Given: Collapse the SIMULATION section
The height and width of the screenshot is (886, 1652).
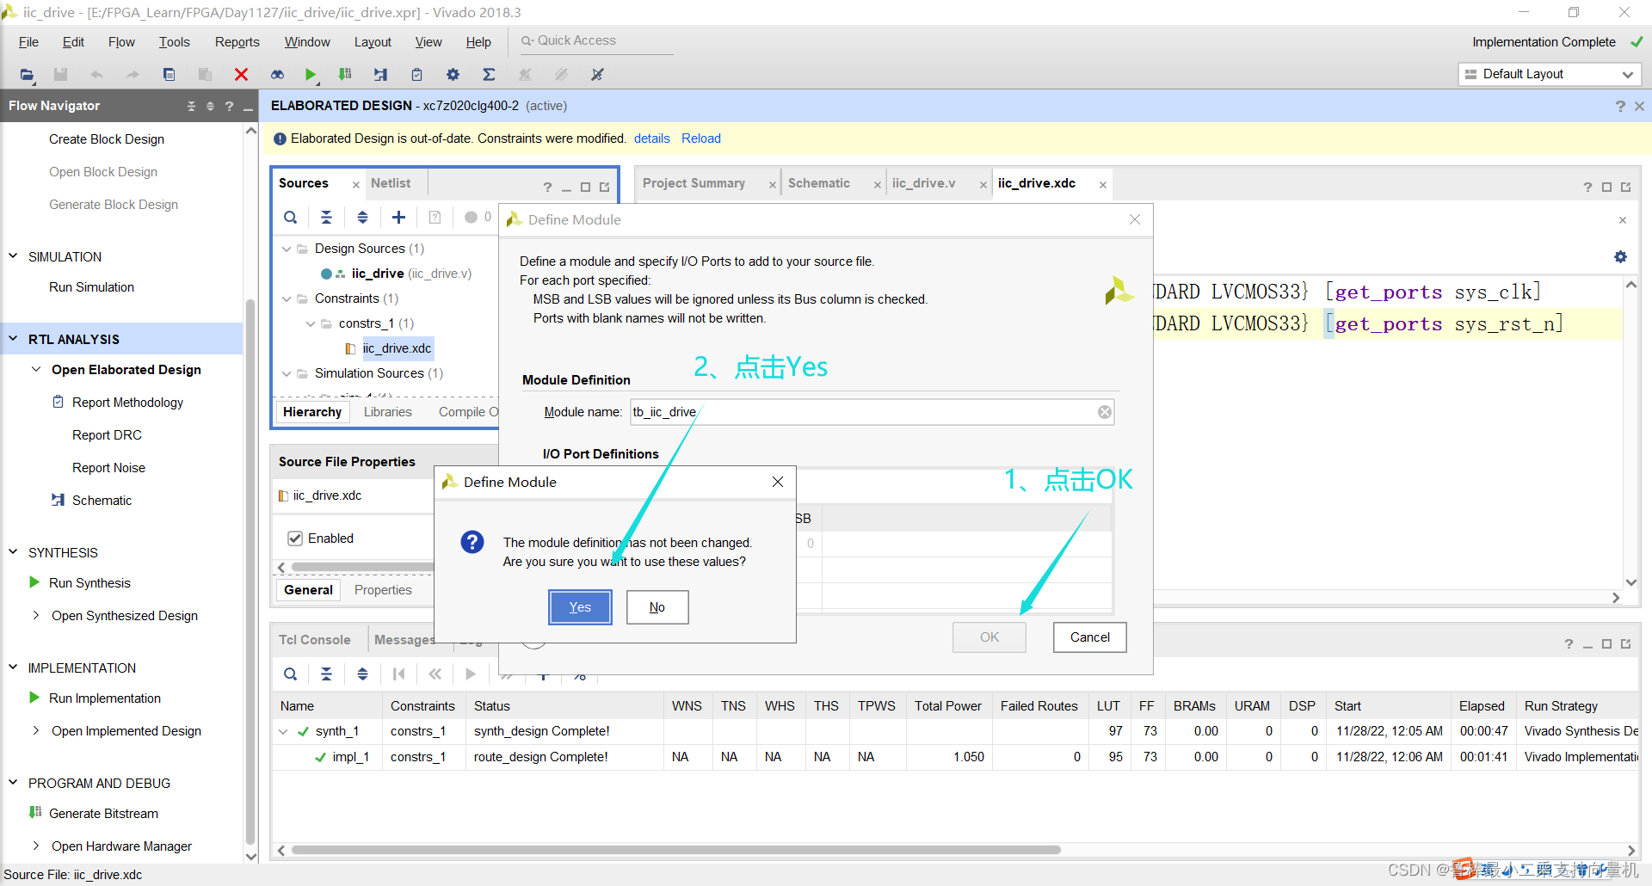Looking at the screenshot, I should coord(13,256).
